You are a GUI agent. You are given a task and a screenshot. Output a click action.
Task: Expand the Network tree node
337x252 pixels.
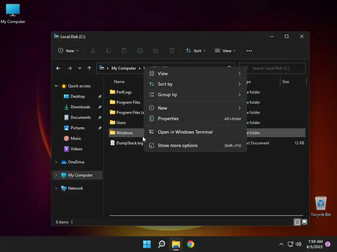tap(56, 188)
